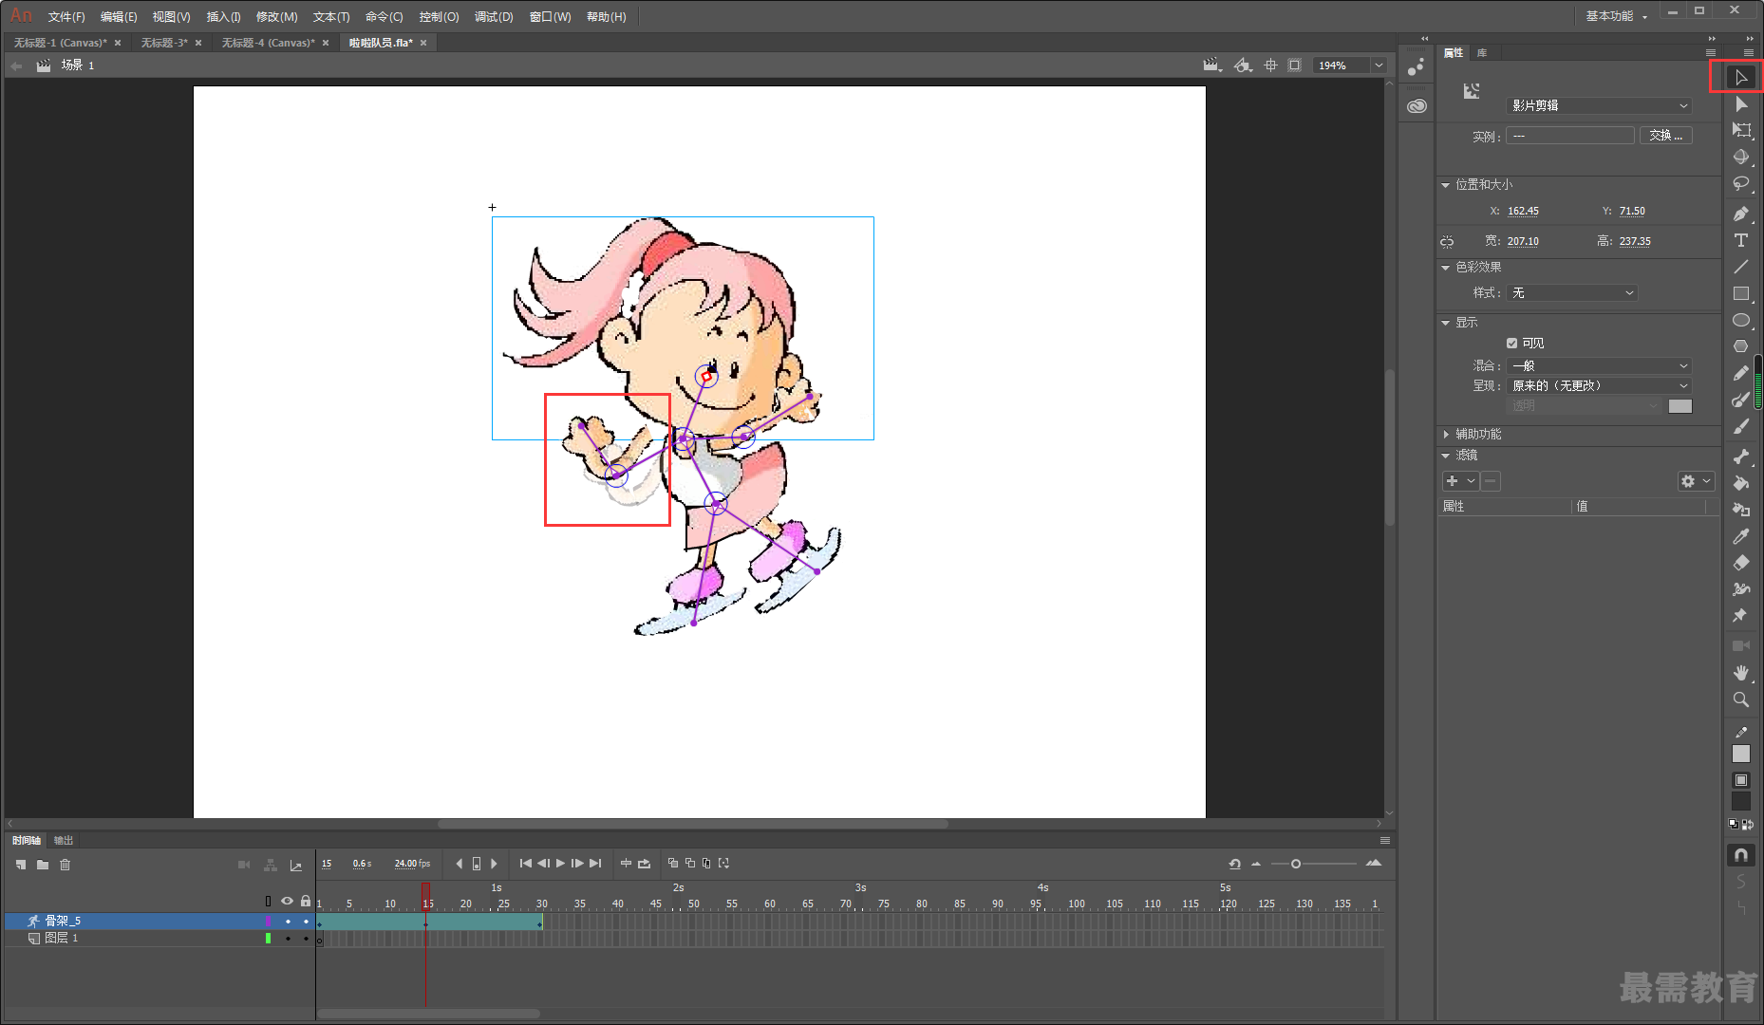
Task: Open the 文件(F) menu
Action: coord(66,17)
